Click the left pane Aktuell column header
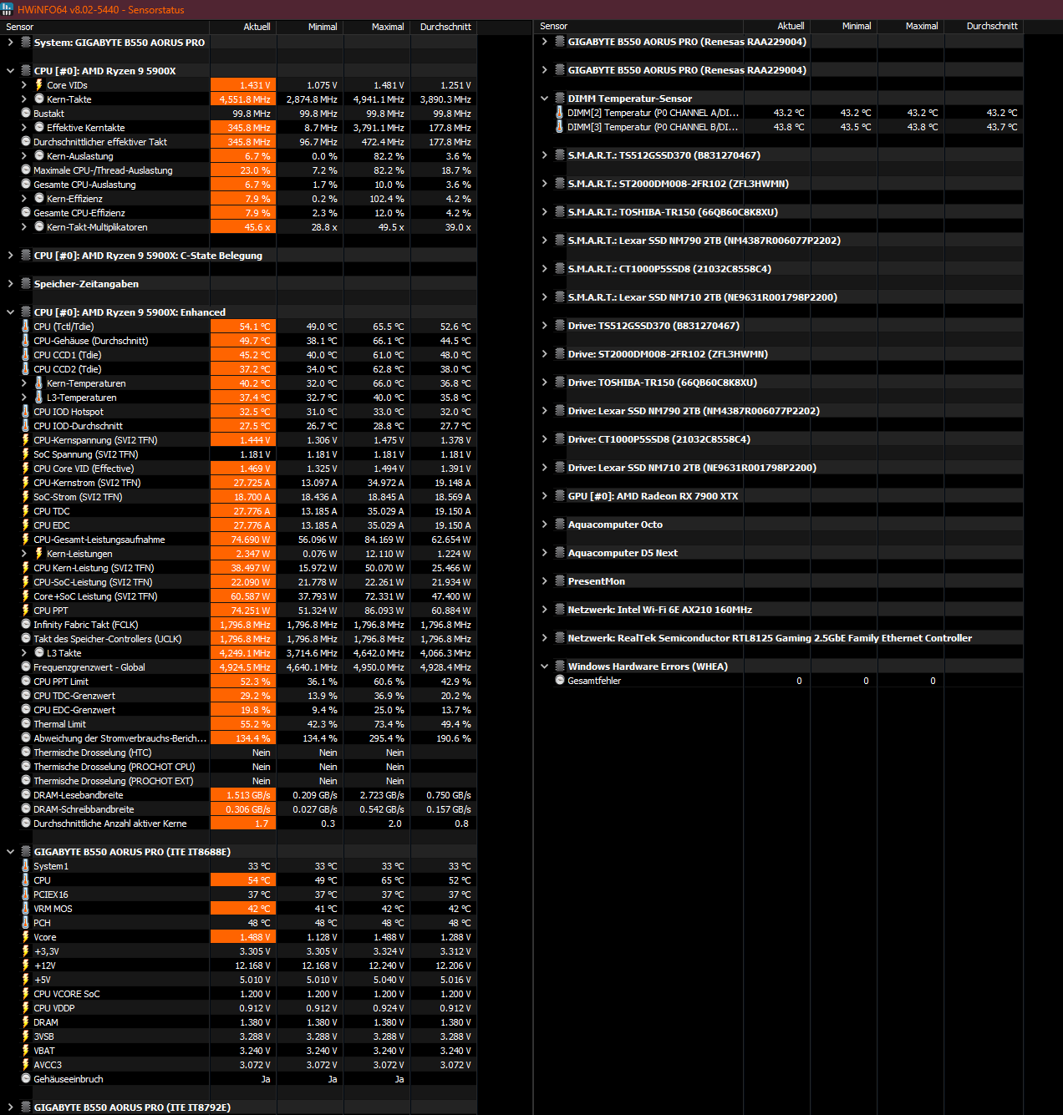 [243, 27]
